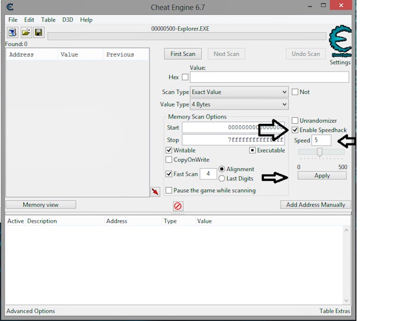Click the scan Value input field

click(x=269, y=77)
